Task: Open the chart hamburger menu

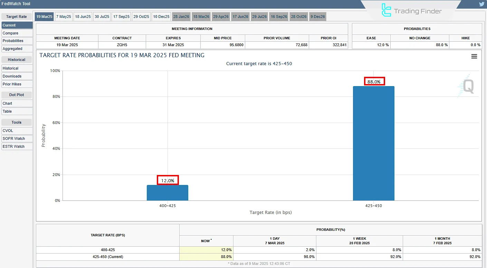Action: point(474,56)
